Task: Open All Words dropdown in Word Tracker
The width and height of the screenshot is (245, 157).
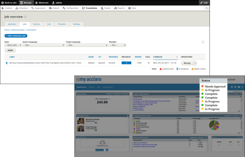Action: 109,94
